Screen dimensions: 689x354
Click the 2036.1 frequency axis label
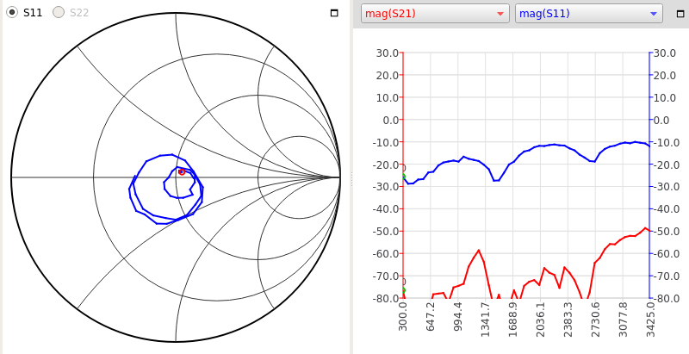(541, 319)
